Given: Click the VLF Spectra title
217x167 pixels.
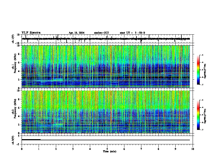Looking at the screenshot, I should [x=31, y=33].
